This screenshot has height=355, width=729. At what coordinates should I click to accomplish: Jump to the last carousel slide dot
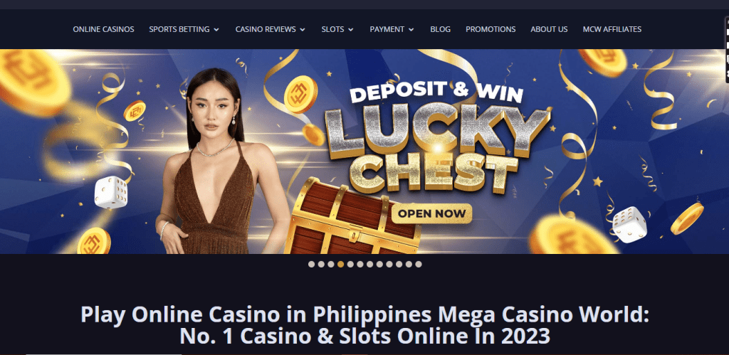(419, 265)
